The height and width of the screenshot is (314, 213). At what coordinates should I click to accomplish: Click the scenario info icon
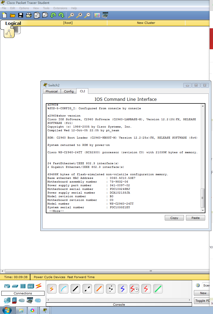(198, 285)
